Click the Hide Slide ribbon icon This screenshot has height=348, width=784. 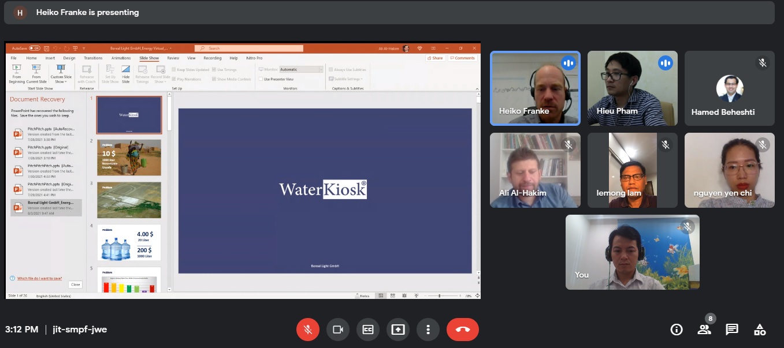(125, 74)
